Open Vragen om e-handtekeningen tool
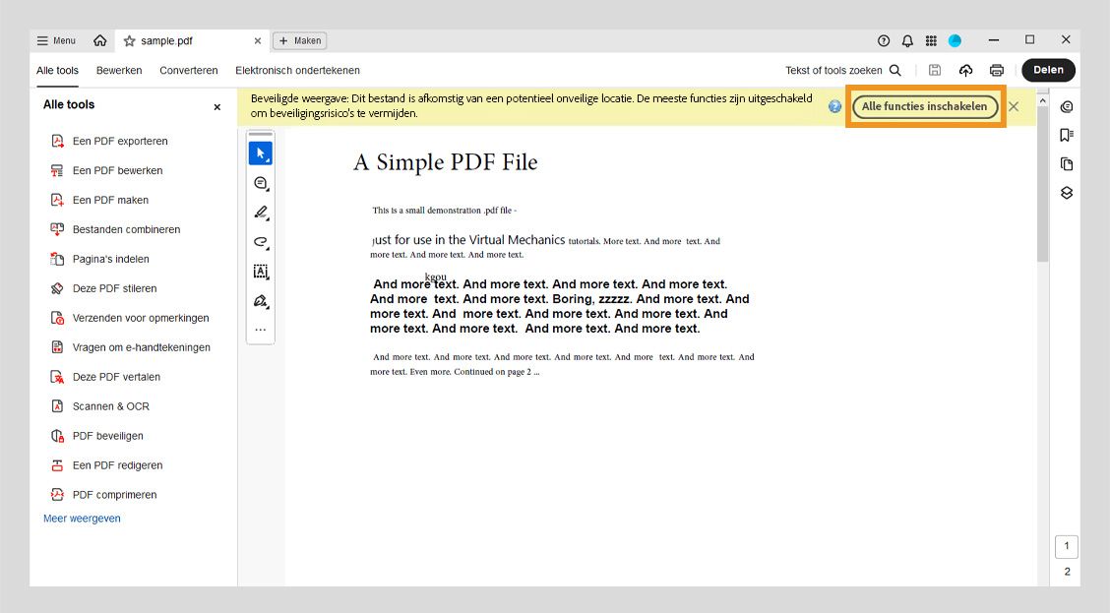 (130, 347)
